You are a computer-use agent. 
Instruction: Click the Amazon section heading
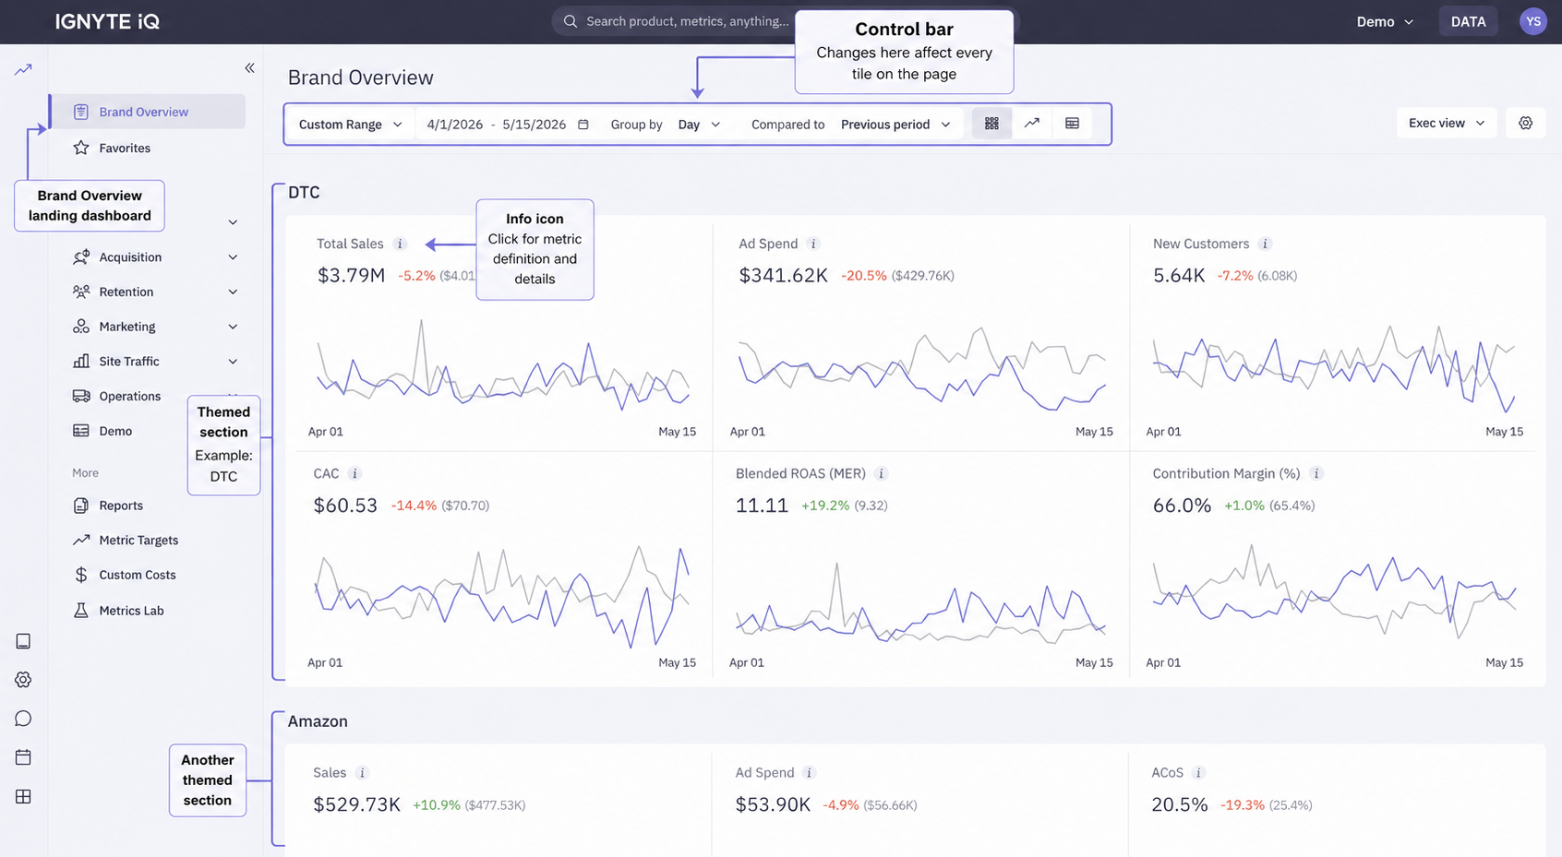318,721
